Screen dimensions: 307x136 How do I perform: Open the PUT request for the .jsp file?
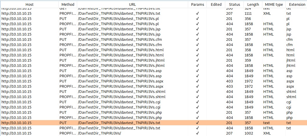point(119,29)
